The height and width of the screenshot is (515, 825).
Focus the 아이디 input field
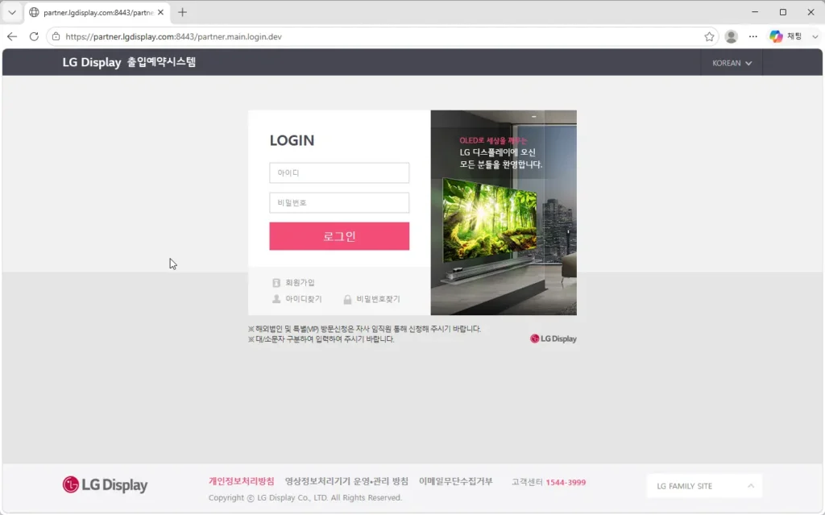339,172
